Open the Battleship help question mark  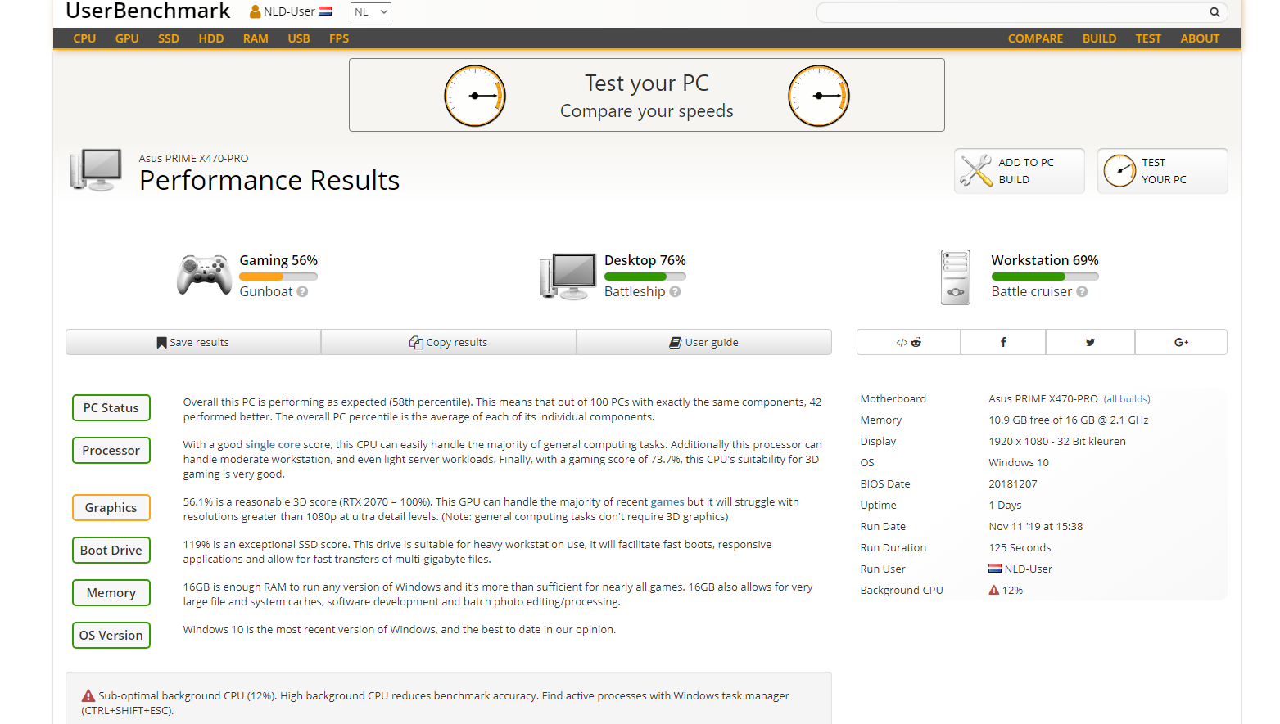(x=675, y=292)
